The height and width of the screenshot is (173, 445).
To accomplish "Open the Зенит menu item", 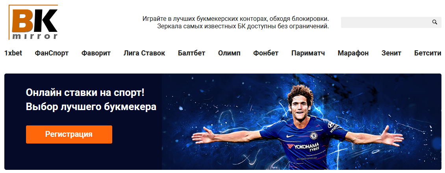I will point(391,53).
